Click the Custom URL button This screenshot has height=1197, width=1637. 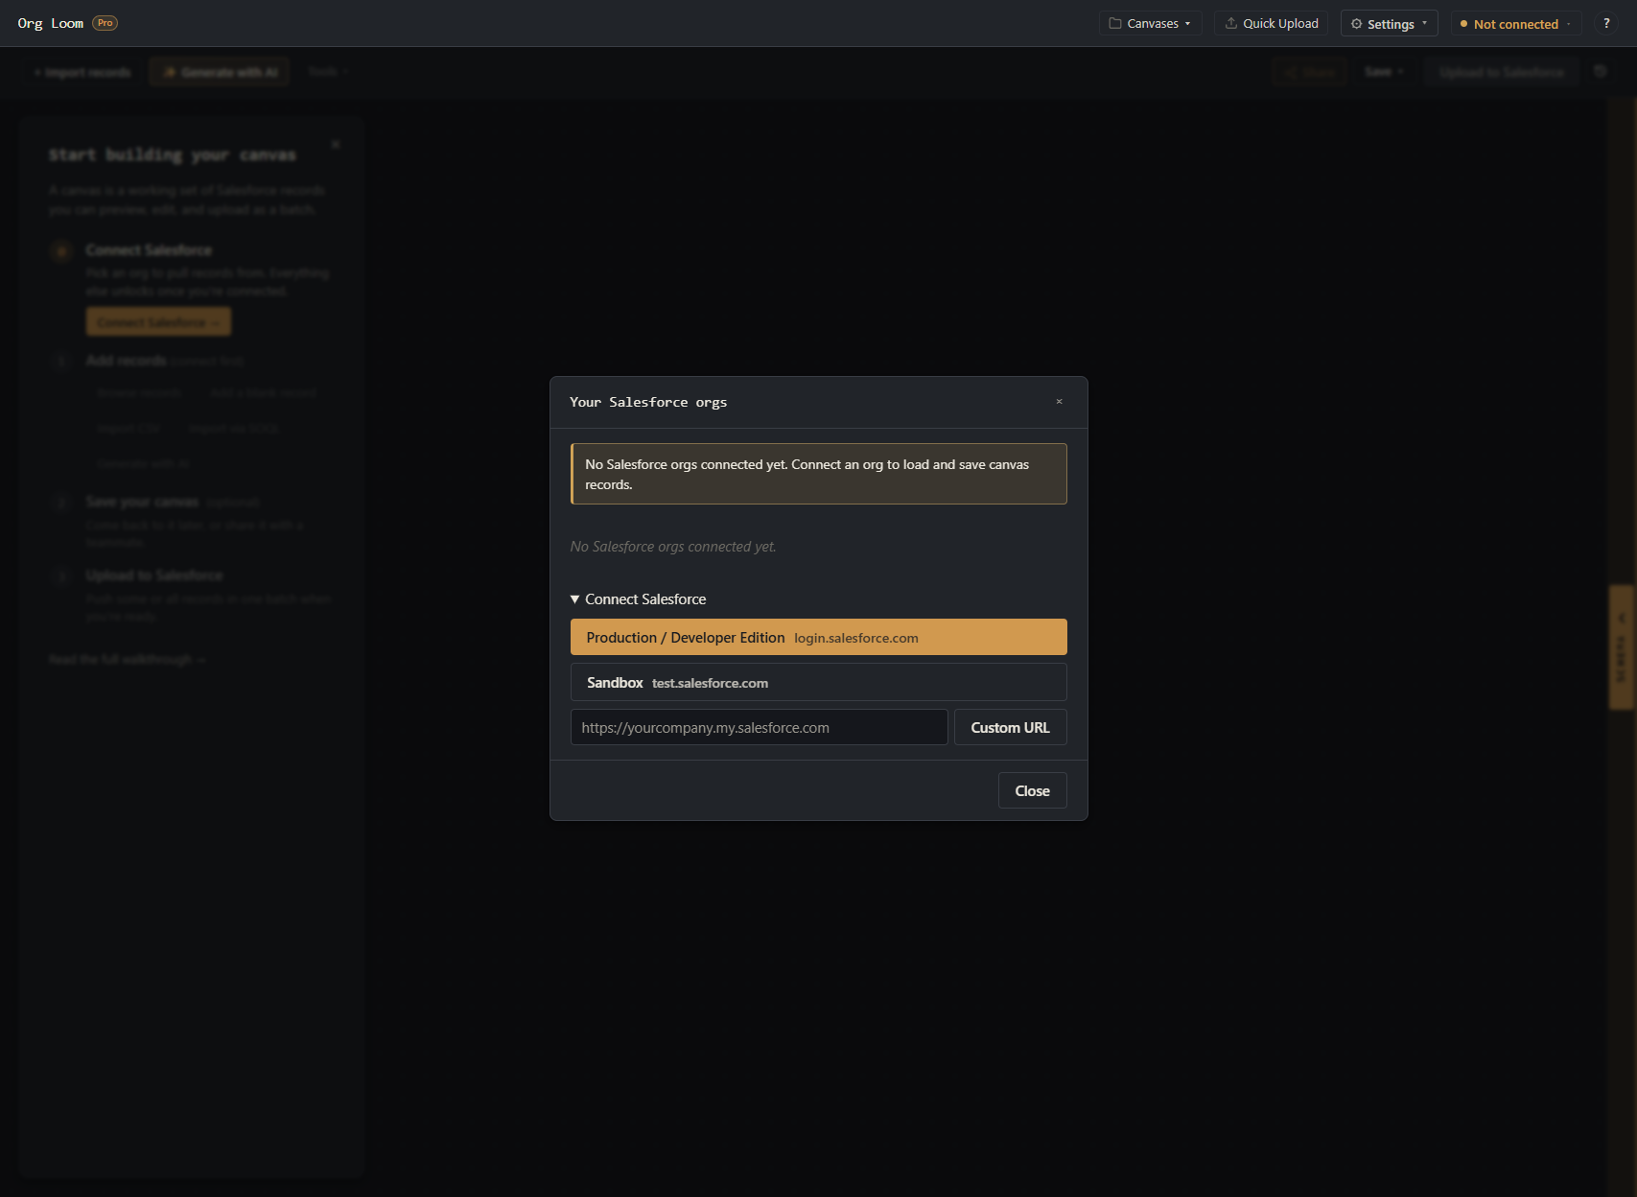point(1010,727)
